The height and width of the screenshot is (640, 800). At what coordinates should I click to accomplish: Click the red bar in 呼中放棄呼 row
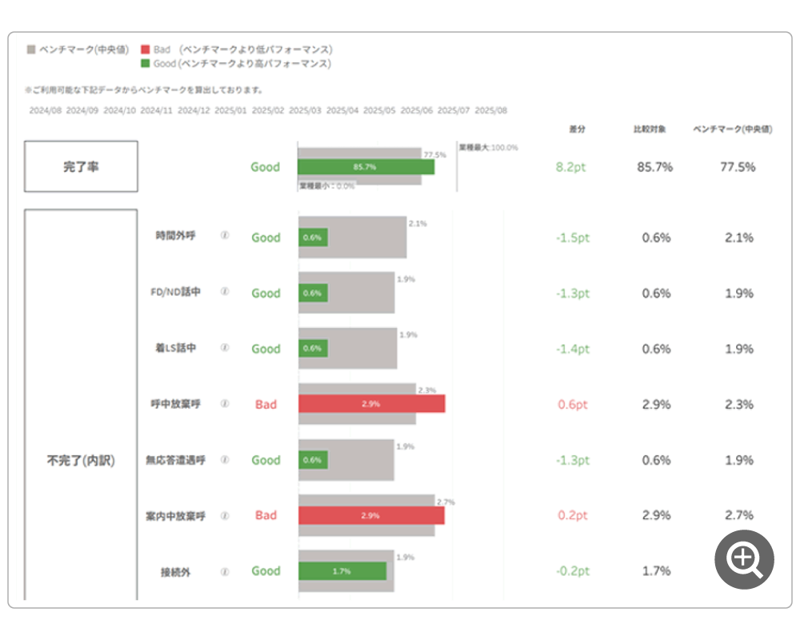tap(371, 404)
